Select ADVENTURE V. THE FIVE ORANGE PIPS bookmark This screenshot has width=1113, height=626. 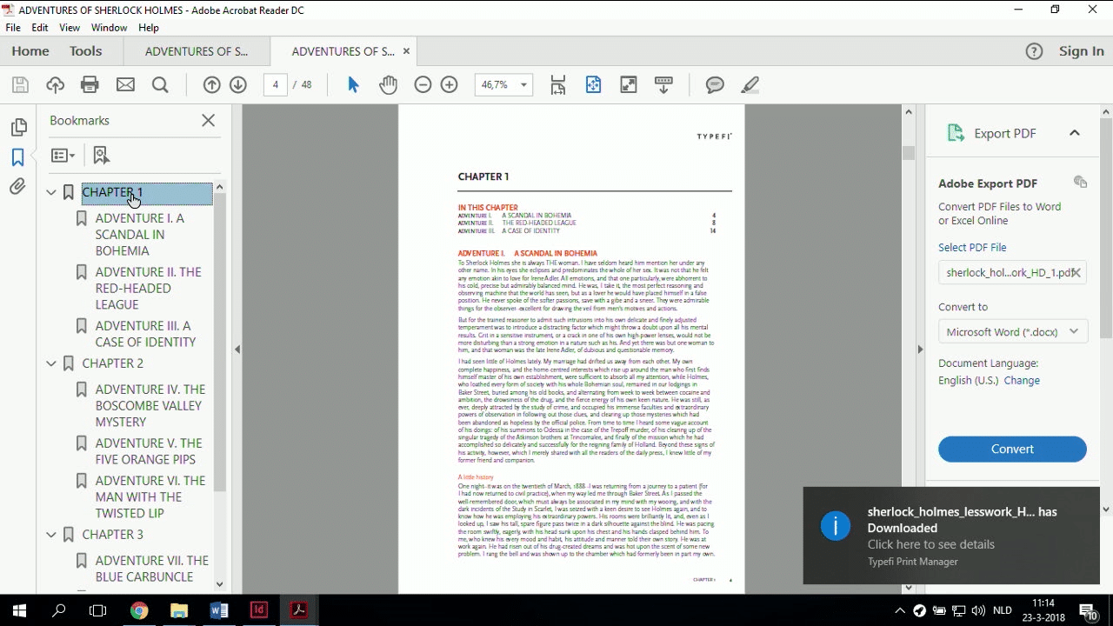click(x=149, y=451)
